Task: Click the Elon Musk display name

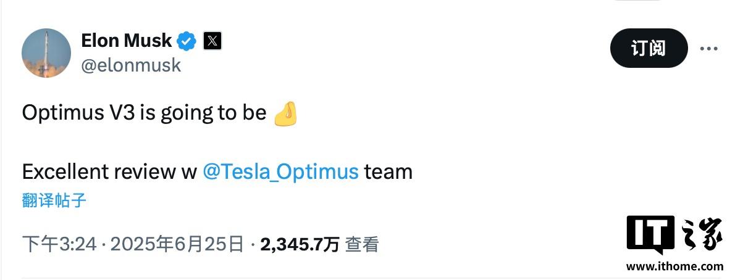Action: 126,41
